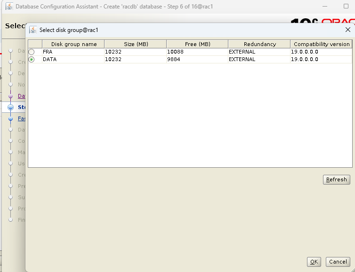Click EXTERNAL redundancy in DATA row
Image resolution: width=355 pixels, height=272 pixels.
259,59
